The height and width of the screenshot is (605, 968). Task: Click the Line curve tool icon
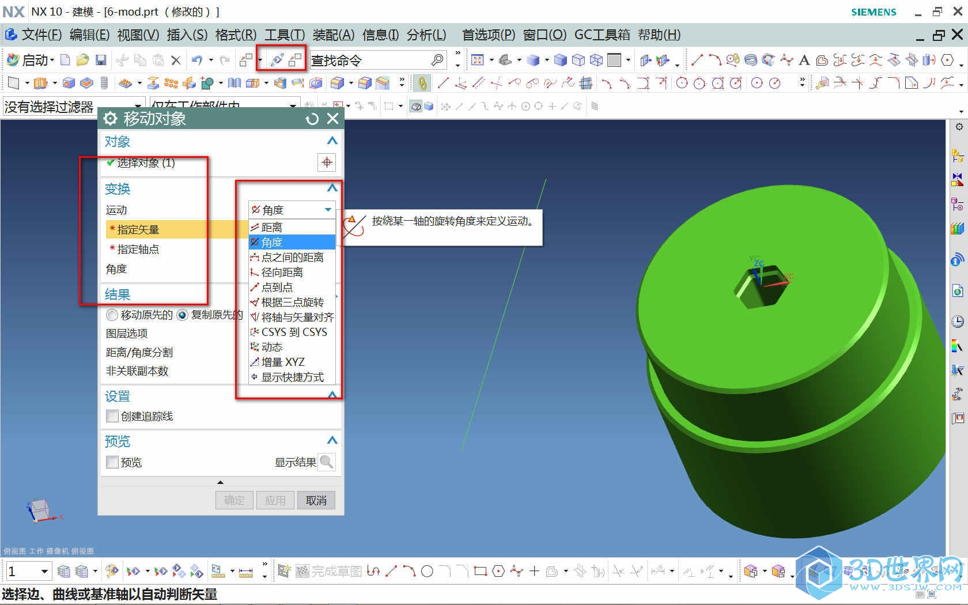point(697,60)
